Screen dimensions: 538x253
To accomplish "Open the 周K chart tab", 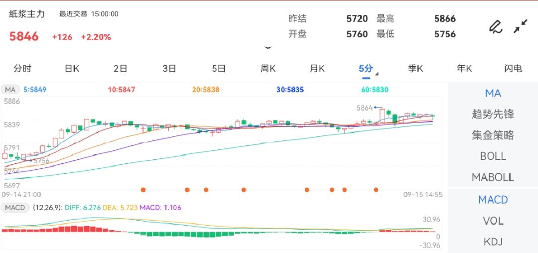I will point(268,68).
